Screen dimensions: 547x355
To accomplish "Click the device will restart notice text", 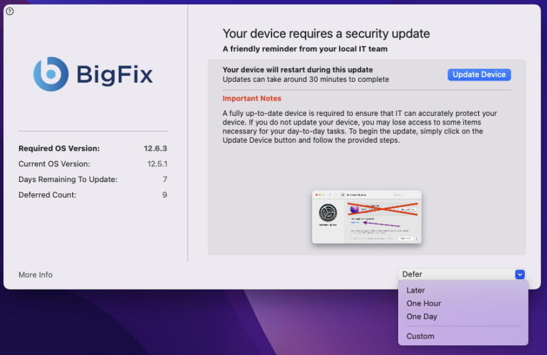I will coord(298,69).
